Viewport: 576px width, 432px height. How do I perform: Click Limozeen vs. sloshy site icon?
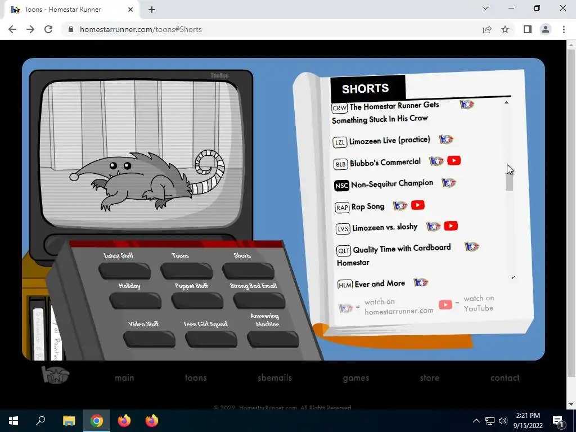tap(433, 226)
